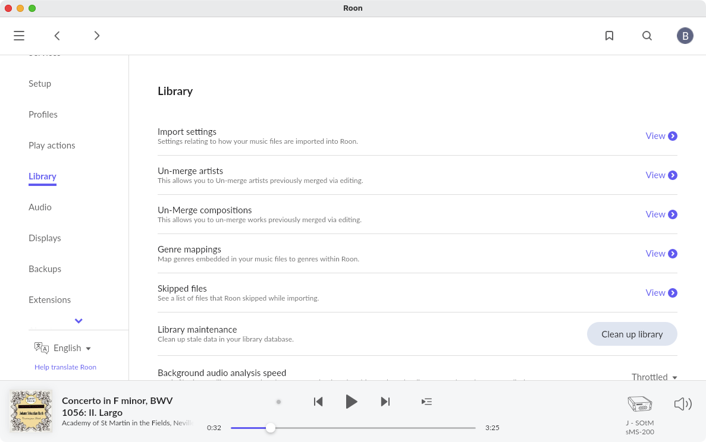
Task: Open the play queue icon
Action: pyautogui.click(x=426, y=402)
